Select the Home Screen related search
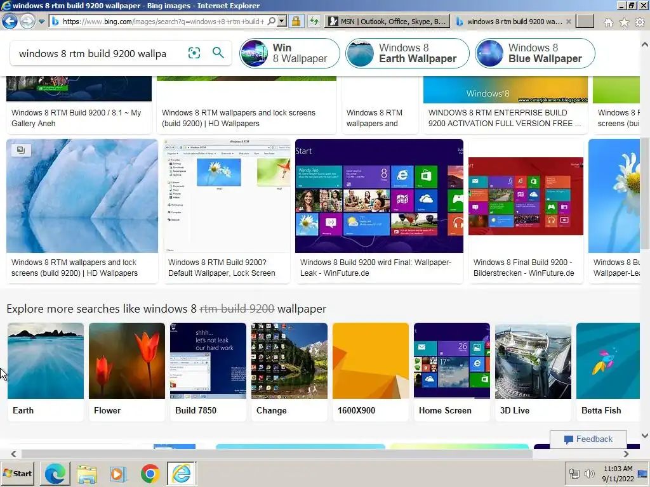650x487 pixels. pos(452,372)
